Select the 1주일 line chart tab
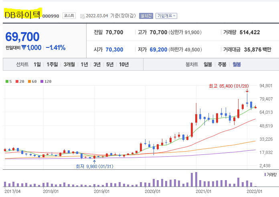Screen dimensions: 279x197 [52, 64]
